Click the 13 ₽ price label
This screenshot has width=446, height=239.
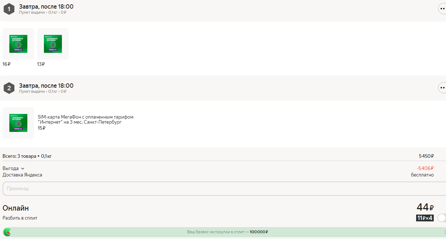pos(41,64)
